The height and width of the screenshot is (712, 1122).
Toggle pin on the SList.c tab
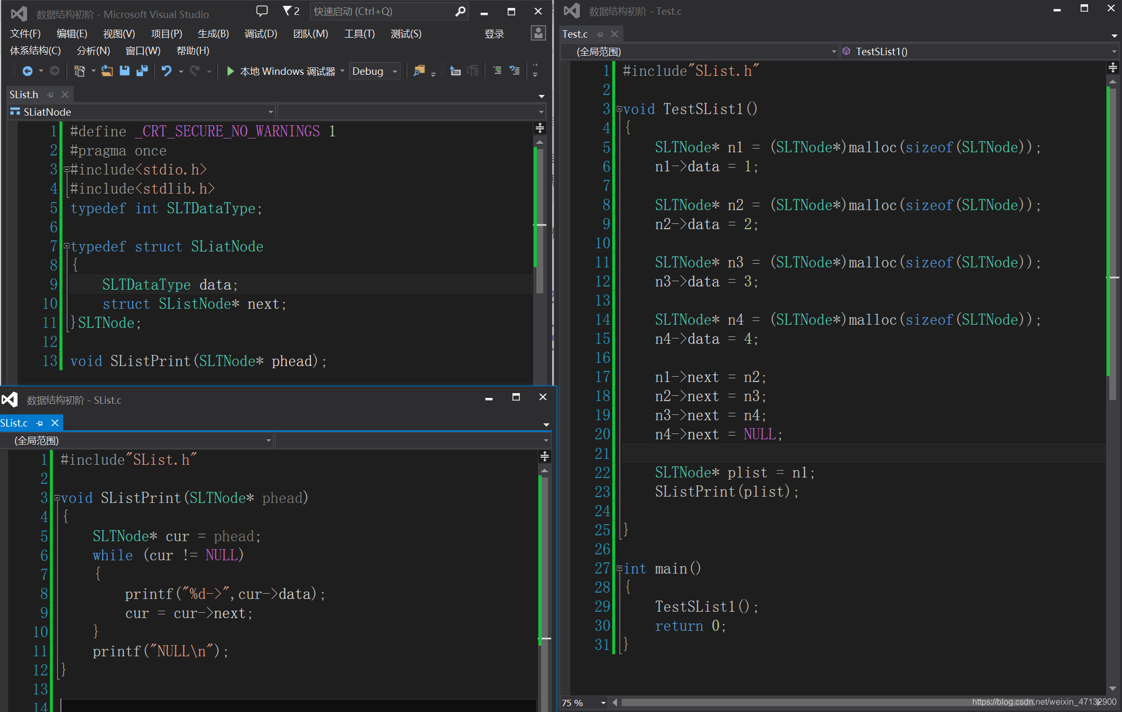(x=40, y=423)
